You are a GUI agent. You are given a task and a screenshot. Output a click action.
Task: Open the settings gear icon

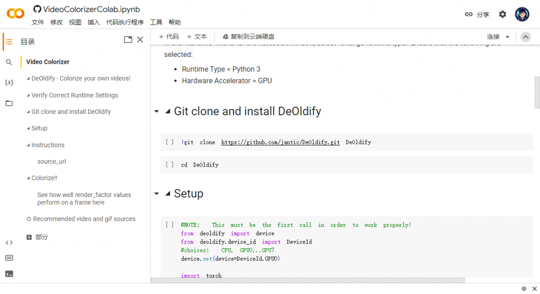pos(503,14)
